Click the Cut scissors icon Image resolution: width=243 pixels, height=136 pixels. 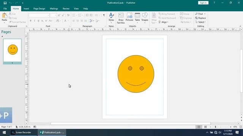tap(10, 14)
